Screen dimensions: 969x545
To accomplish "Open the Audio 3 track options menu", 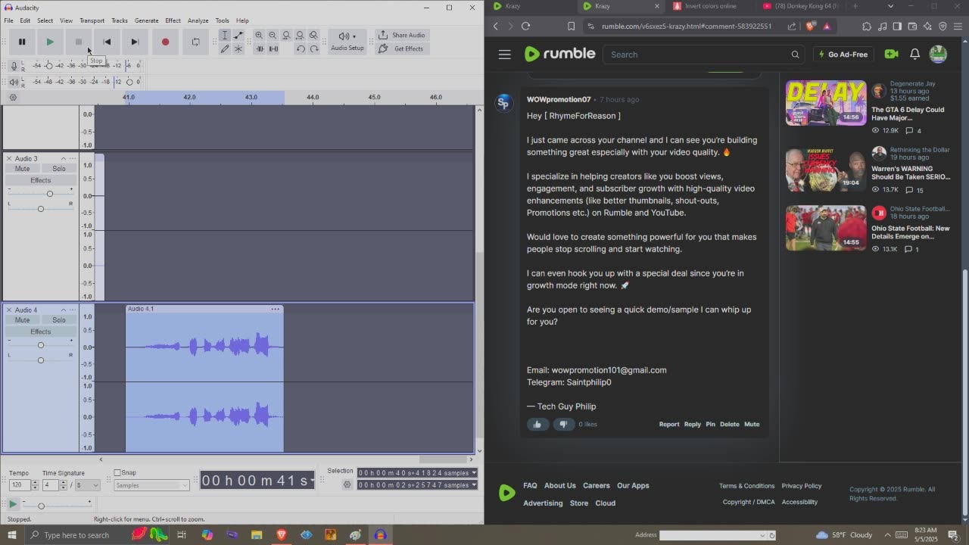I will click(x=73, y=158).
